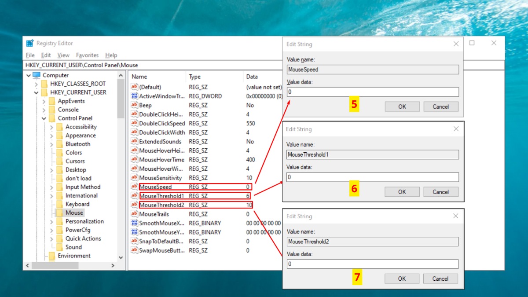
Task: Select the Cursors folder icon
Action: (59, 161)
